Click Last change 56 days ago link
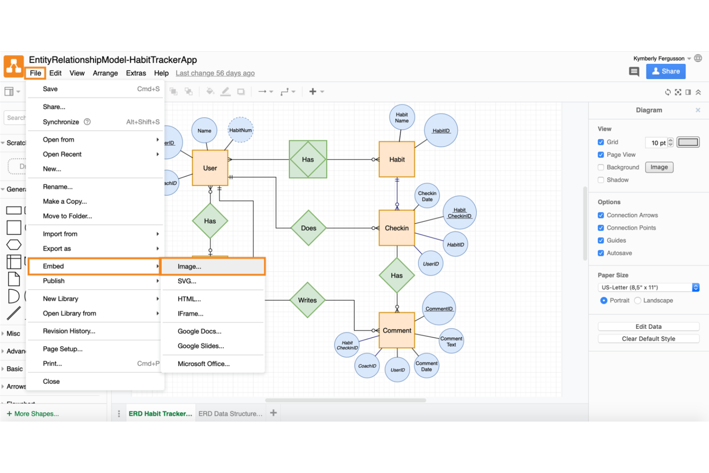Viewport: 709px width, 473px height. coord(215,73)
